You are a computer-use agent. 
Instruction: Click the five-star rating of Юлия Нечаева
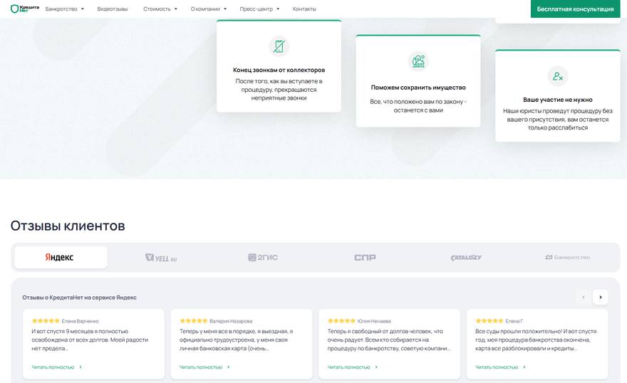pos(341,321)
